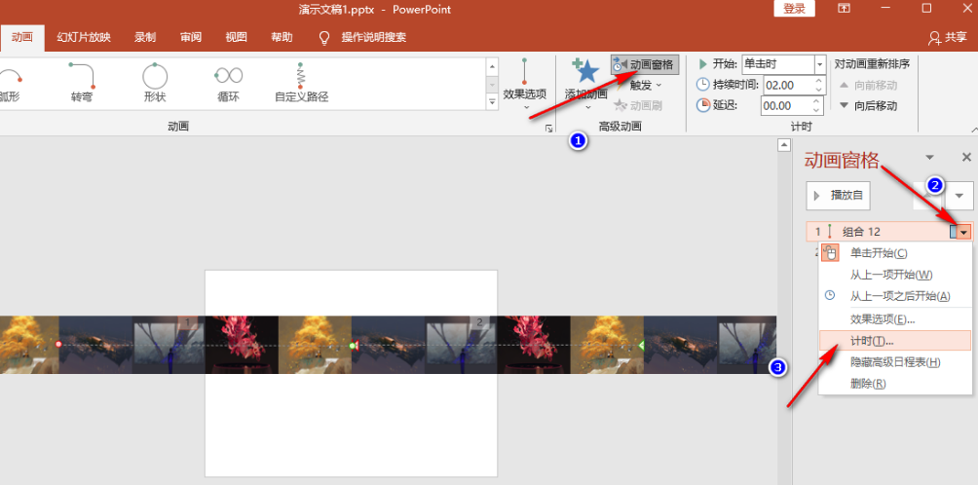978x485 pixels.
Task: Select 从上一项之后开始 option
Action: pos(899,296)
